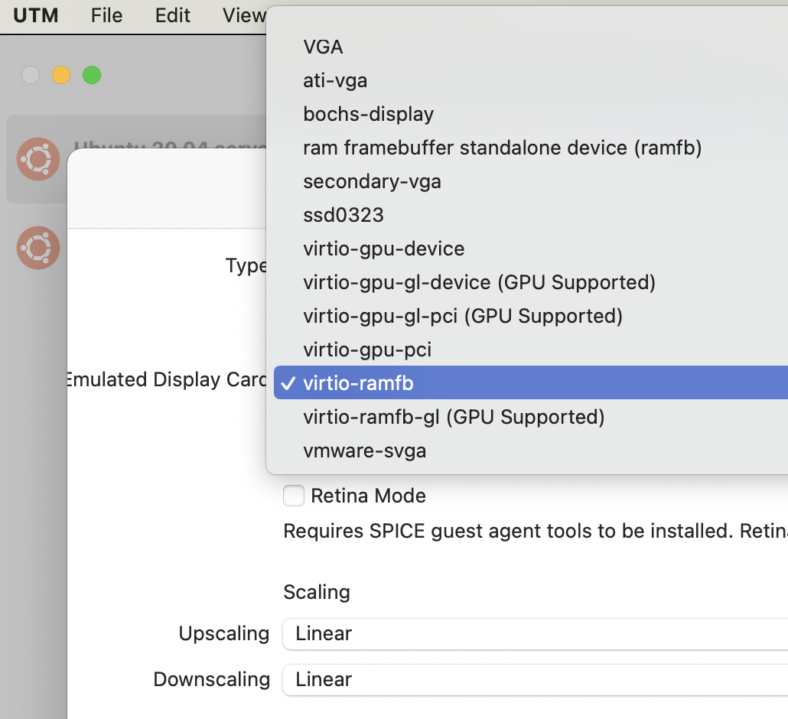The height and width of the screenshot is (719, 788).
Task: Pick secondary-vga display card
Action: [x=371, y=181]
